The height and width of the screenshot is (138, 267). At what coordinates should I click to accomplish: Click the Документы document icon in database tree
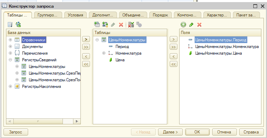[x=17, y=47]
